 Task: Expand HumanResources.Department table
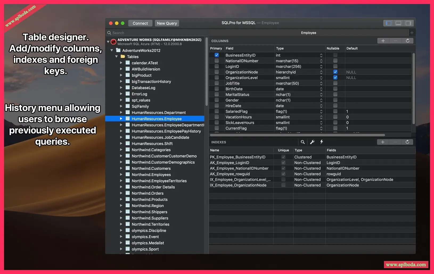pyautogui.click(x=121, y=113)
